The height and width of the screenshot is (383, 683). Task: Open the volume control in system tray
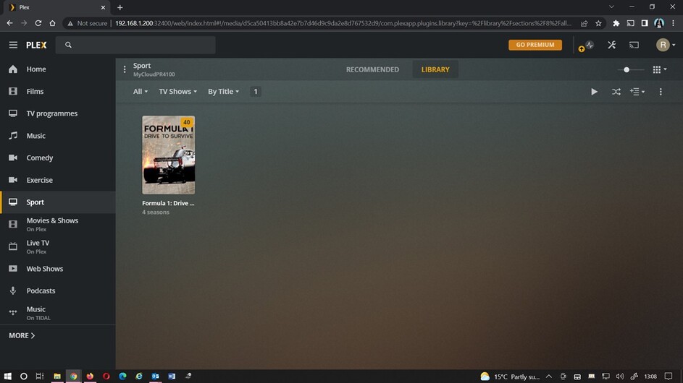tap(620, 376)
